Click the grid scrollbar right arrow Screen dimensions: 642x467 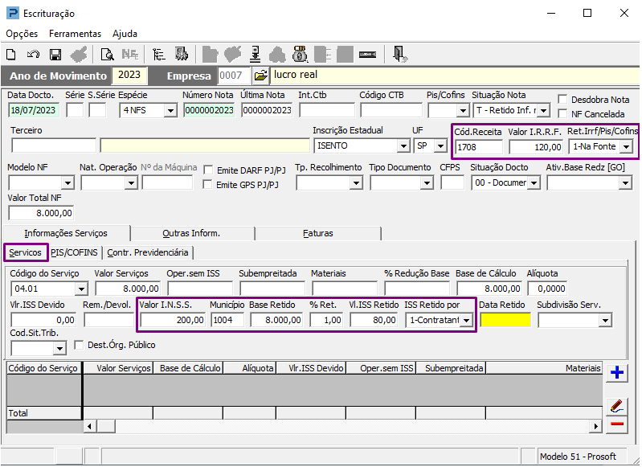595,427
